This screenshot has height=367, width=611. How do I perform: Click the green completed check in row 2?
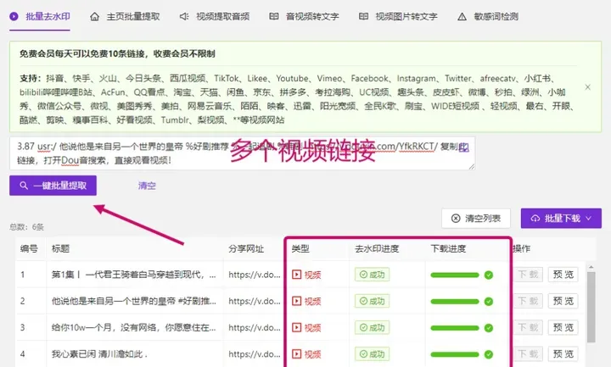[x=489, y=302]
